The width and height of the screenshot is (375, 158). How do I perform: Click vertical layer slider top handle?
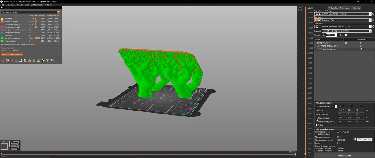pyautogui.click(x=306, y=8)
